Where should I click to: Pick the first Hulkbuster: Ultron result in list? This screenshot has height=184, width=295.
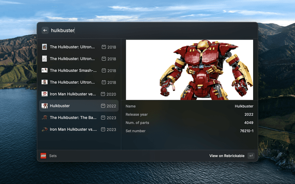point(78,47)
